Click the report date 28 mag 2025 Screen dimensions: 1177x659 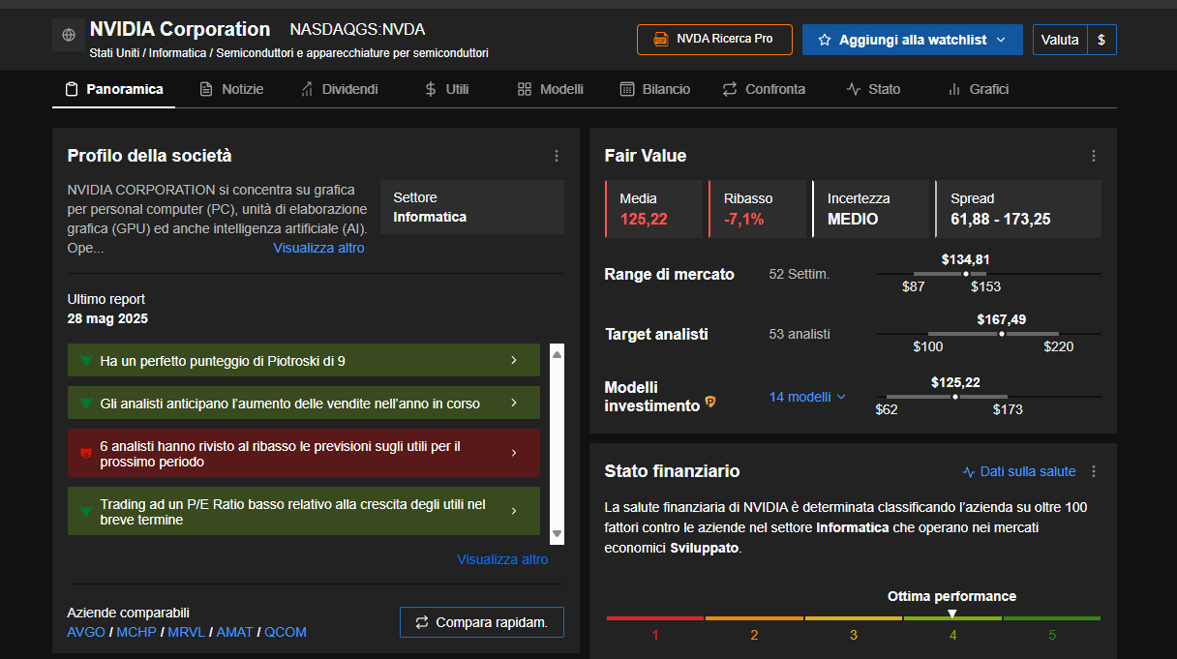pos(107,318)
